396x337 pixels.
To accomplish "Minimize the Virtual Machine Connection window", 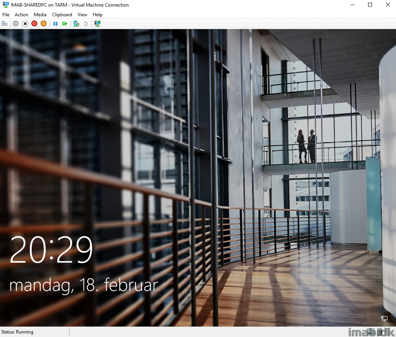I will (x=353, y=5).
